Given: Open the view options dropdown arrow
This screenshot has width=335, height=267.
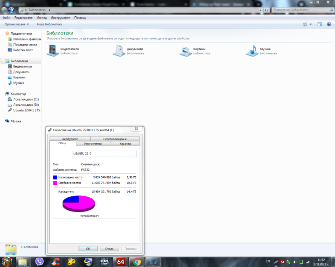Looking at the screenshot, I should tap(311, 24).
